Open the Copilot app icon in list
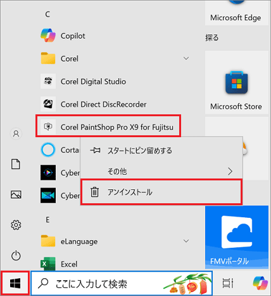This screenshot has height=296, width=271. click(x=48, y=36)
